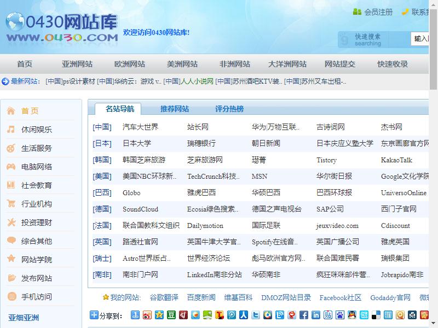Open the 路透社官网 site link
This screenshot has width=438, height=328.
click(x=140, y=242)
